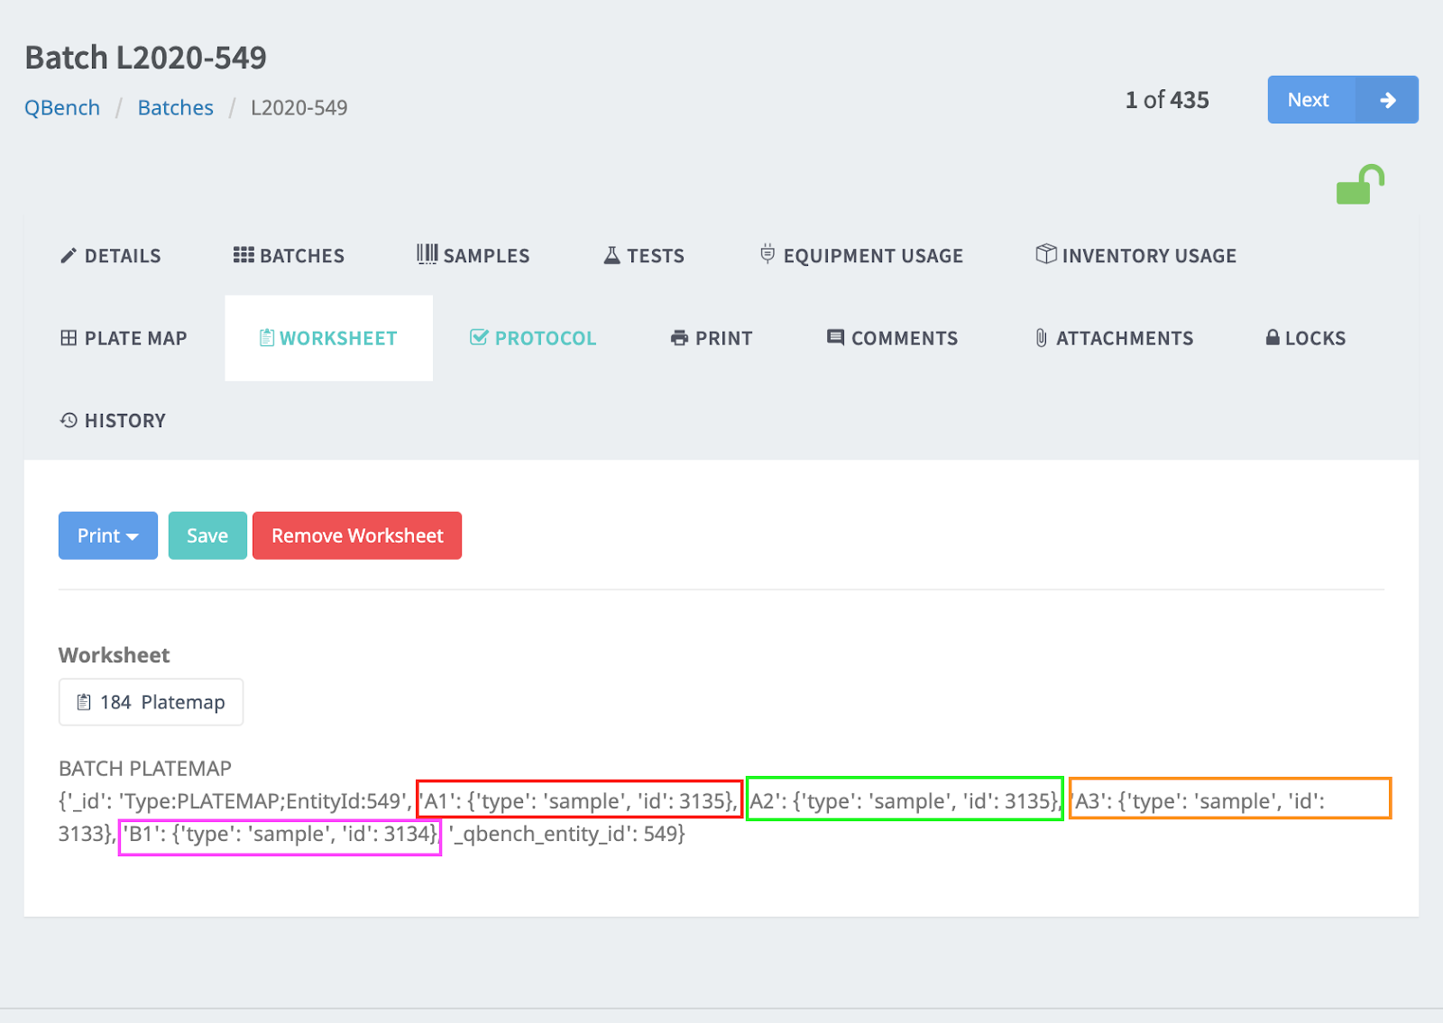
Task: Click the red Remove Worksheet button
Action: pyautogui.click(x=357, y=535)
